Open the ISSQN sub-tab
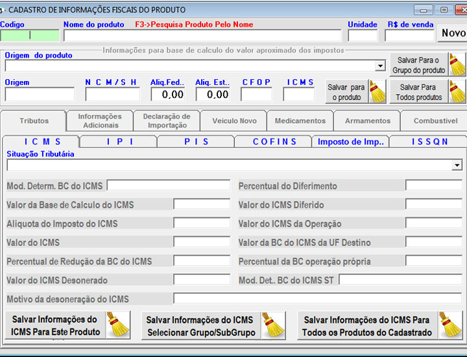This screenshot has height=357, width=467. click(x=429, y=142)
